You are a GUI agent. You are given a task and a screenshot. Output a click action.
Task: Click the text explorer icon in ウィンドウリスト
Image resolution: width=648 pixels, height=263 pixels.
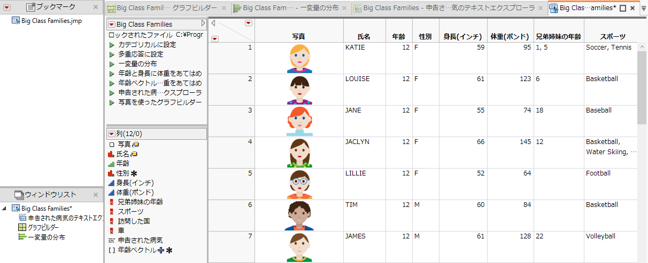[22, 218]
